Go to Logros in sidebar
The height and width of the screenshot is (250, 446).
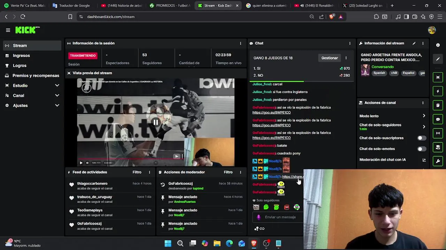(32, 66)
